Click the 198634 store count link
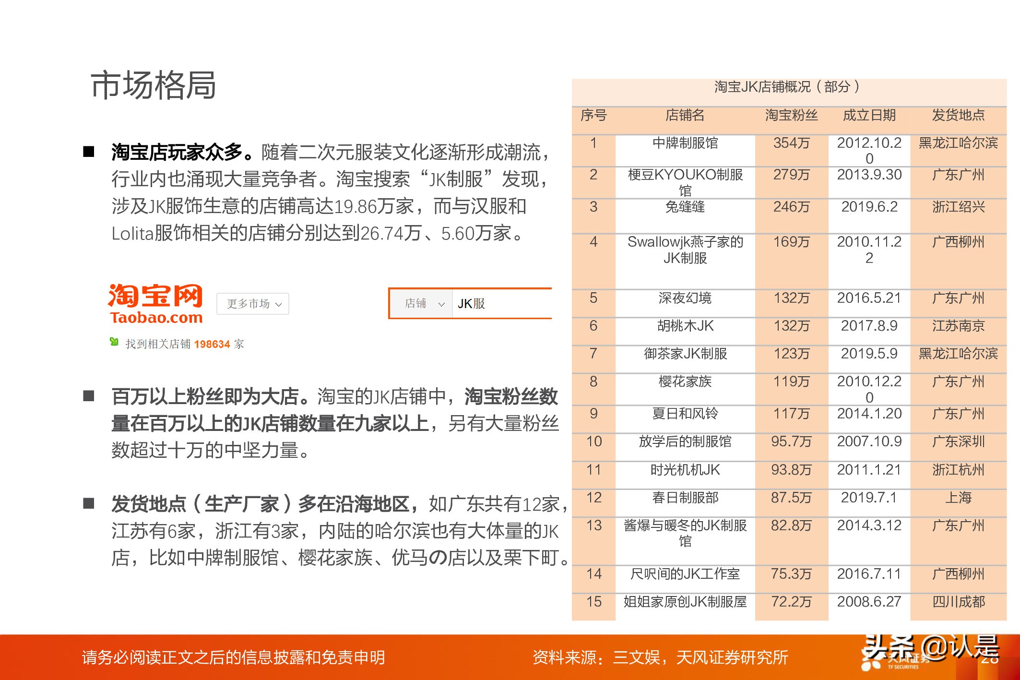Image resolution: width=1020 pixels, height=680 pixels. 212,344
